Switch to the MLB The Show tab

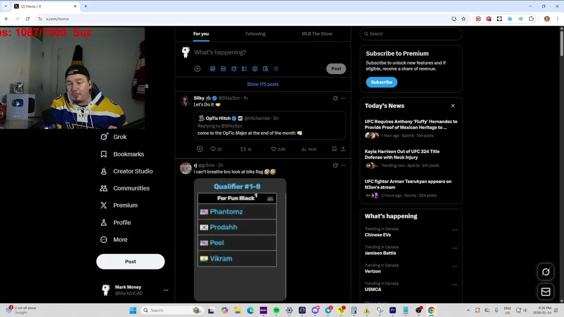(317, 34)
